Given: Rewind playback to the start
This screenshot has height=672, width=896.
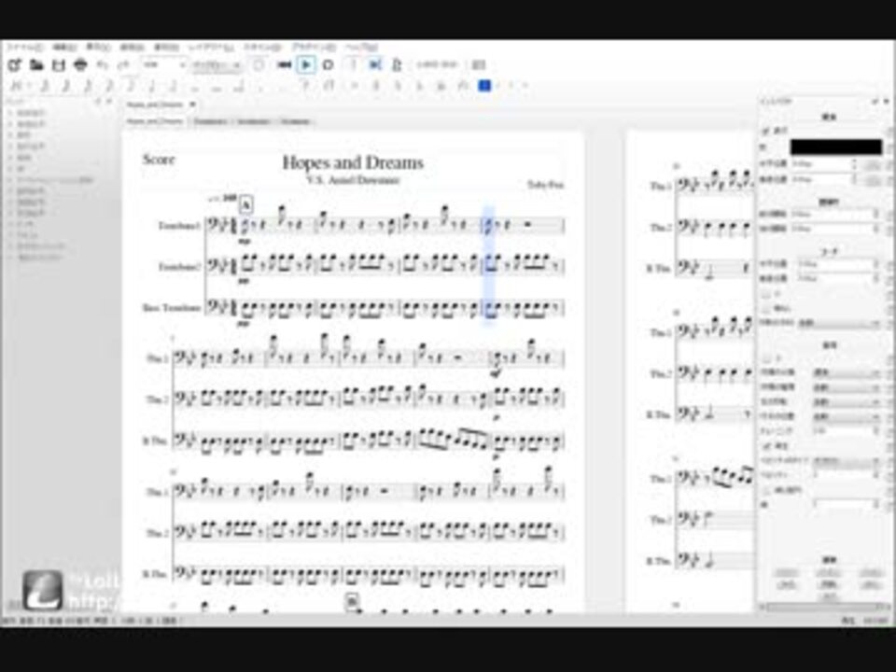Looking at the screenshot, I should pyautogui.click(x=284, y=65).
